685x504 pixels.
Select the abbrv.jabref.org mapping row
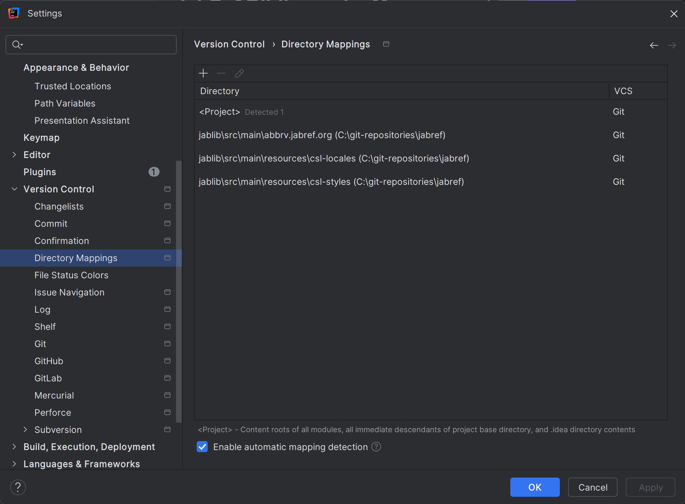[431, 135]
